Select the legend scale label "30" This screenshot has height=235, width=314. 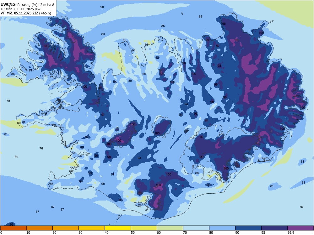[80, 232]
